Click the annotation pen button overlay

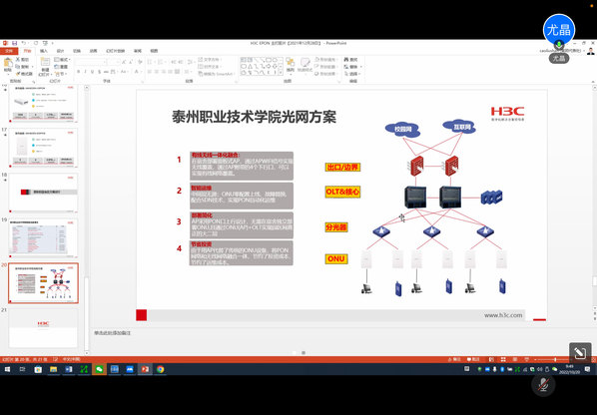[x=580, y=353]
